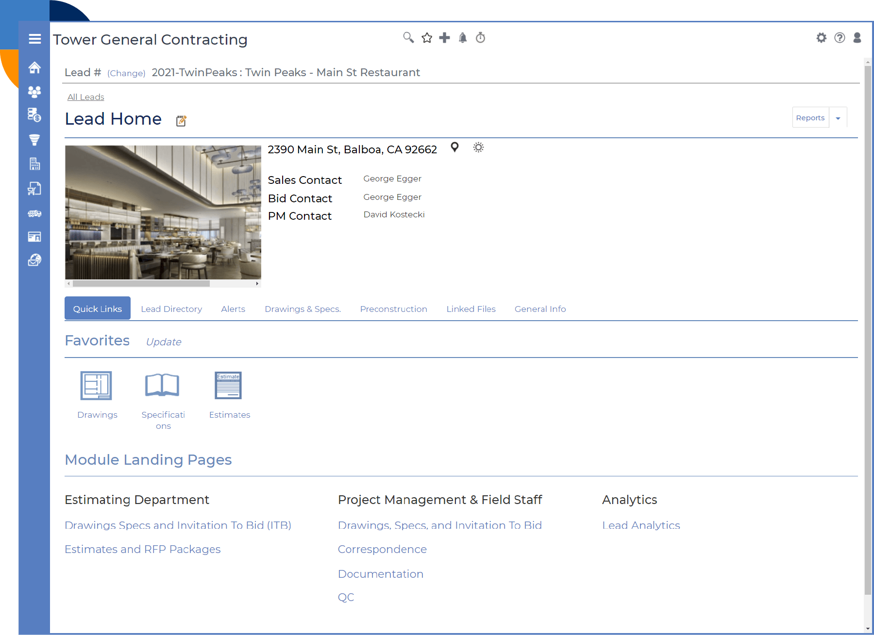The height and width of the screenshot is (635, 874).
Task: Expand the Reports dropdown arrow
Action: 838,118
